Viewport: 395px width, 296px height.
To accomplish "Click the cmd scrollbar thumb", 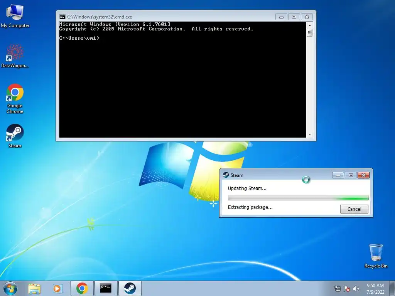I will coord(310,33).
